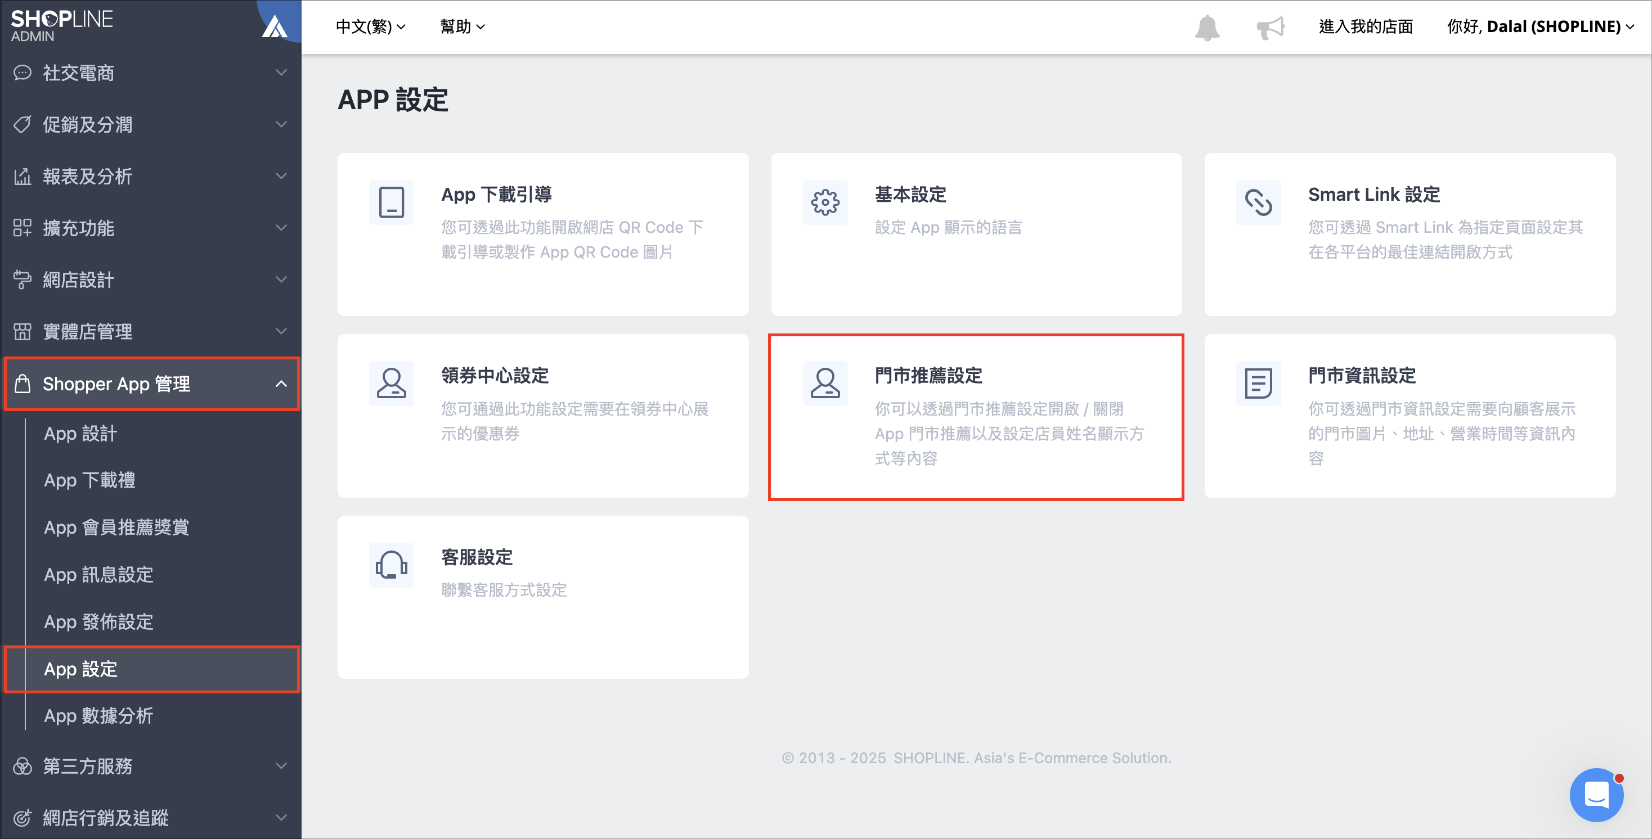Open the chat support bubble

[x=1596, y=794]
